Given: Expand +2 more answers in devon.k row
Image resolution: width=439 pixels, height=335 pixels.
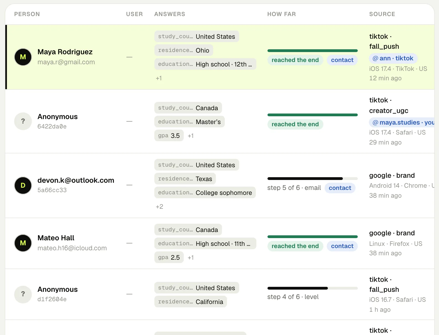Looking at the screenshot, I should [x=159, y=207].
